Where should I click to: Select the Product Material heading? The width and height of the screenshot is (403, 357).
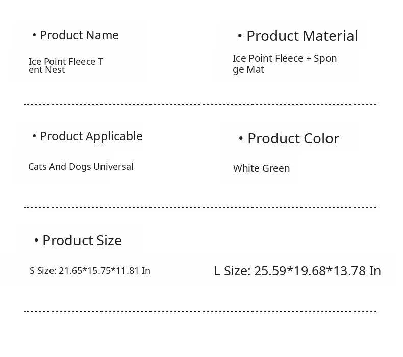pos(302,36)
